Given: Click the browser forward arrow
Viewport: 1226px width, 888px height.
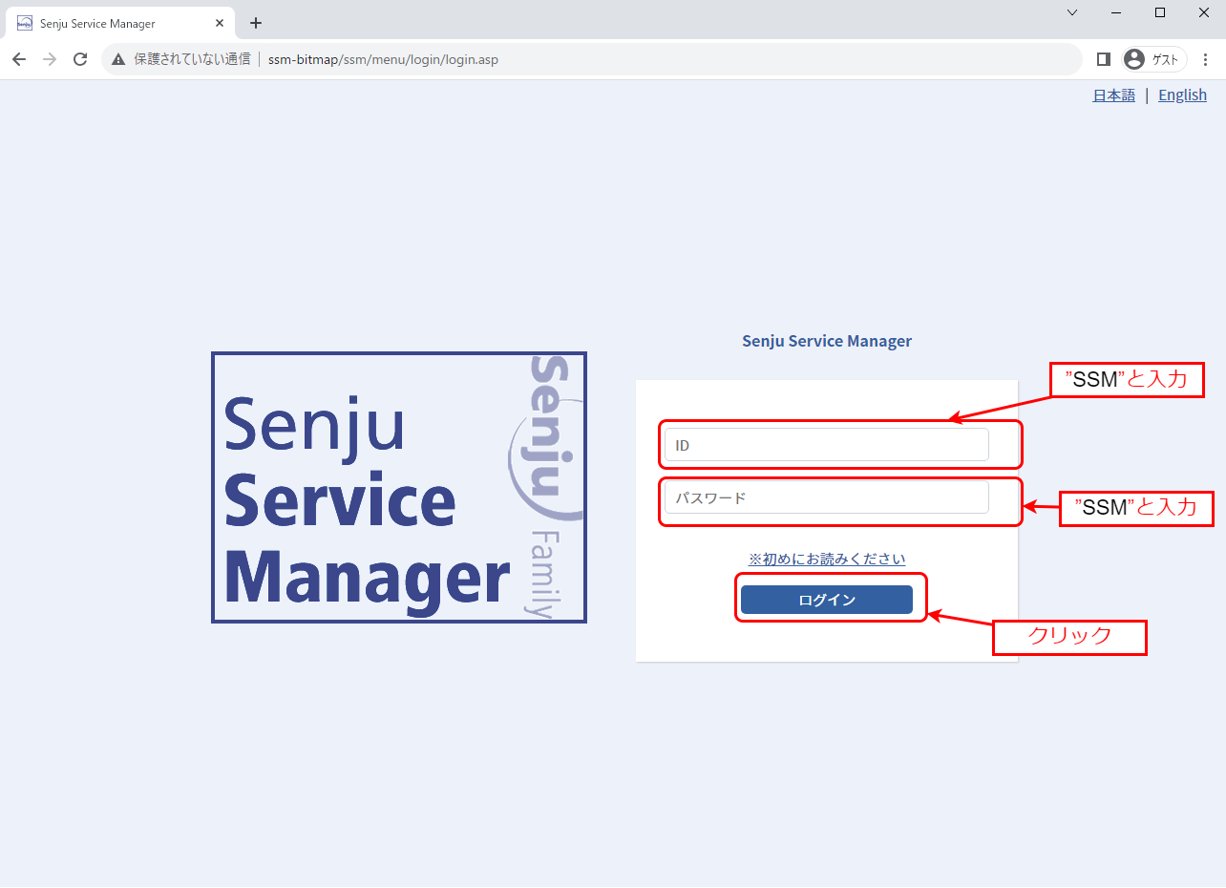Looking at the screenshot, I should tap(50, 59).
